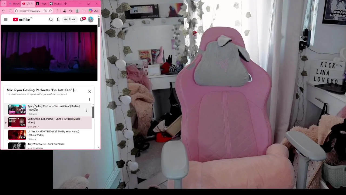Click the 'SAM SMITH' channel name
346x195 pixels.
(x=33, y=127)
